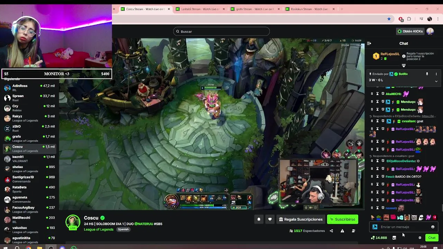
Task: Timeout user Fesci with hourglass icon
Action: pyautogui.click(x=378, y=177)
